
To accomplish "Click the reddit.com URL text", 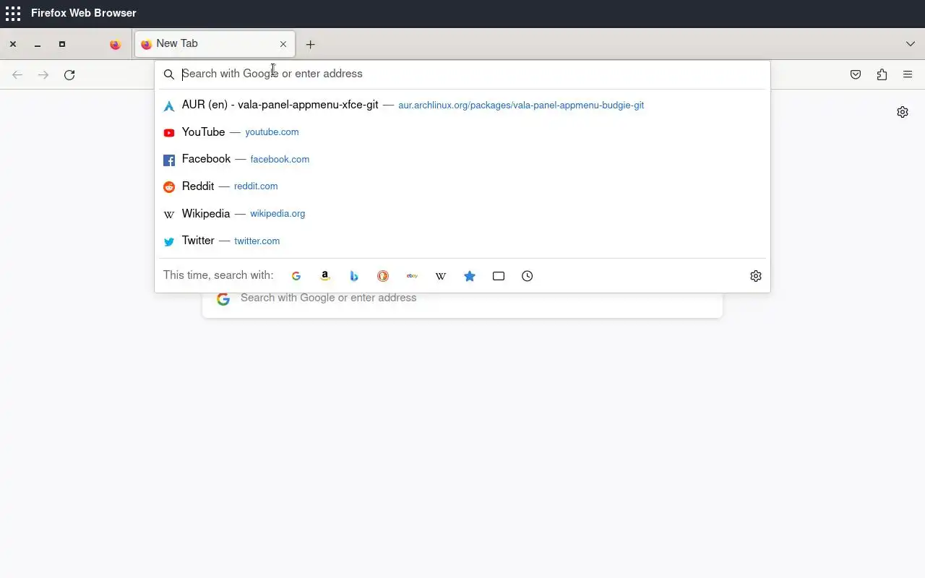I will click(x=256, y=186).
